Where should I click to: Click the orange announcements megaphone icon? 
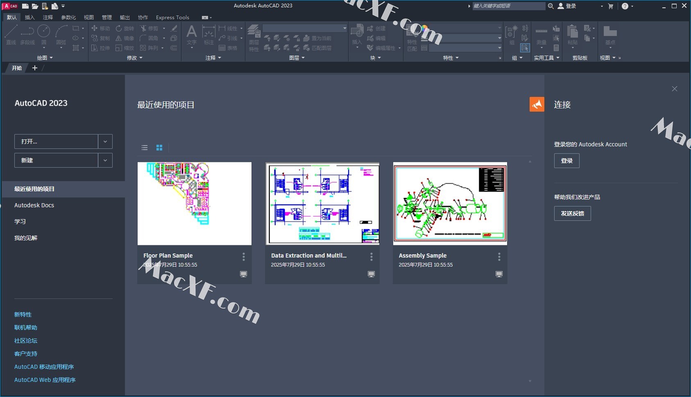537,104
